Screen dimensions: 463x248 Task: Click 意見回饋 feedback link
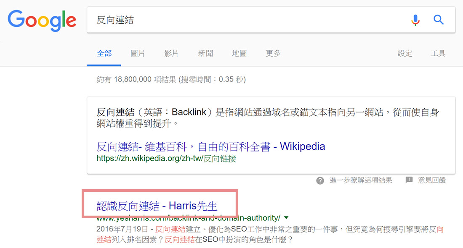point(432,180)
